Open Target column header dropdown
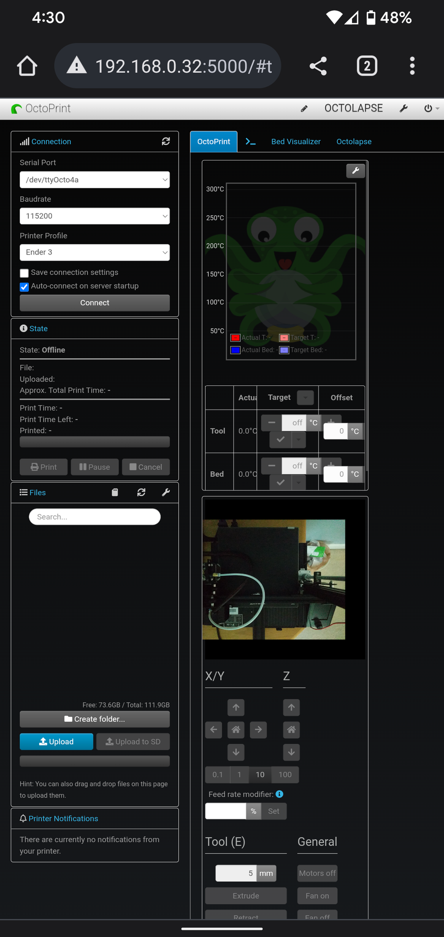The width and height of the screenshot is (444, 937). tap(306, 398)
